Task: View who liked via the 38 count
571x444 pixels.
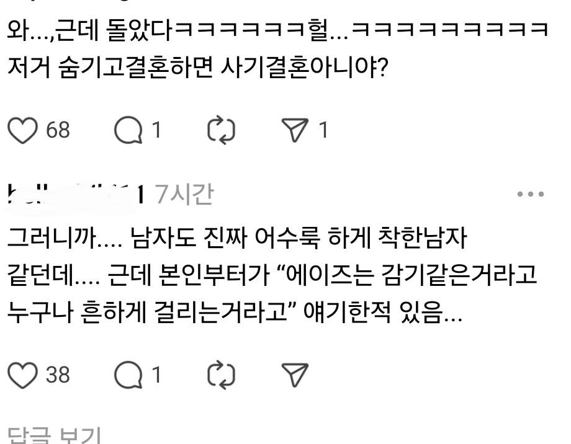Action: [58, 375]
